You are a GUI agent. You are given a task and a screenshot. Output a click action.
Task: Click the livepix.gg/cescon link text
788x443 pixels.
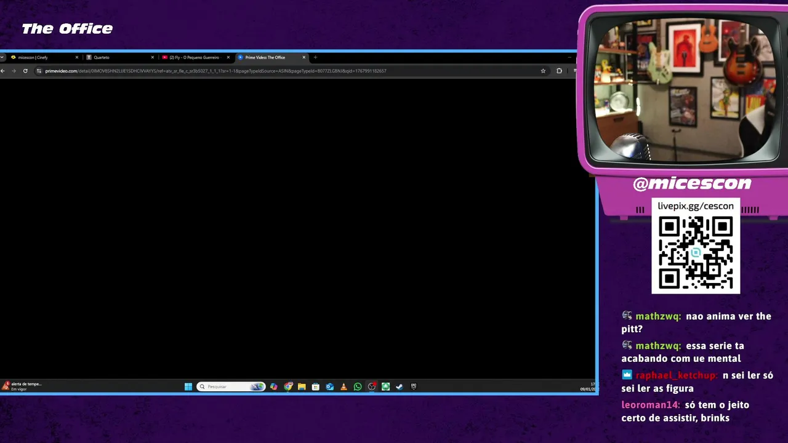coord(696,206)
